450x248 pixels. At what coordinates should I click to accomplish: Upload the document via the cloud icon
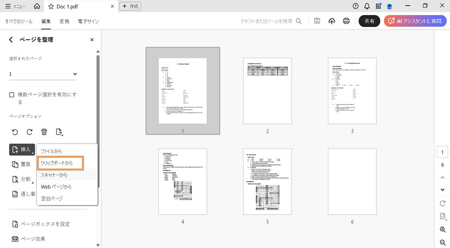point(331,21)
